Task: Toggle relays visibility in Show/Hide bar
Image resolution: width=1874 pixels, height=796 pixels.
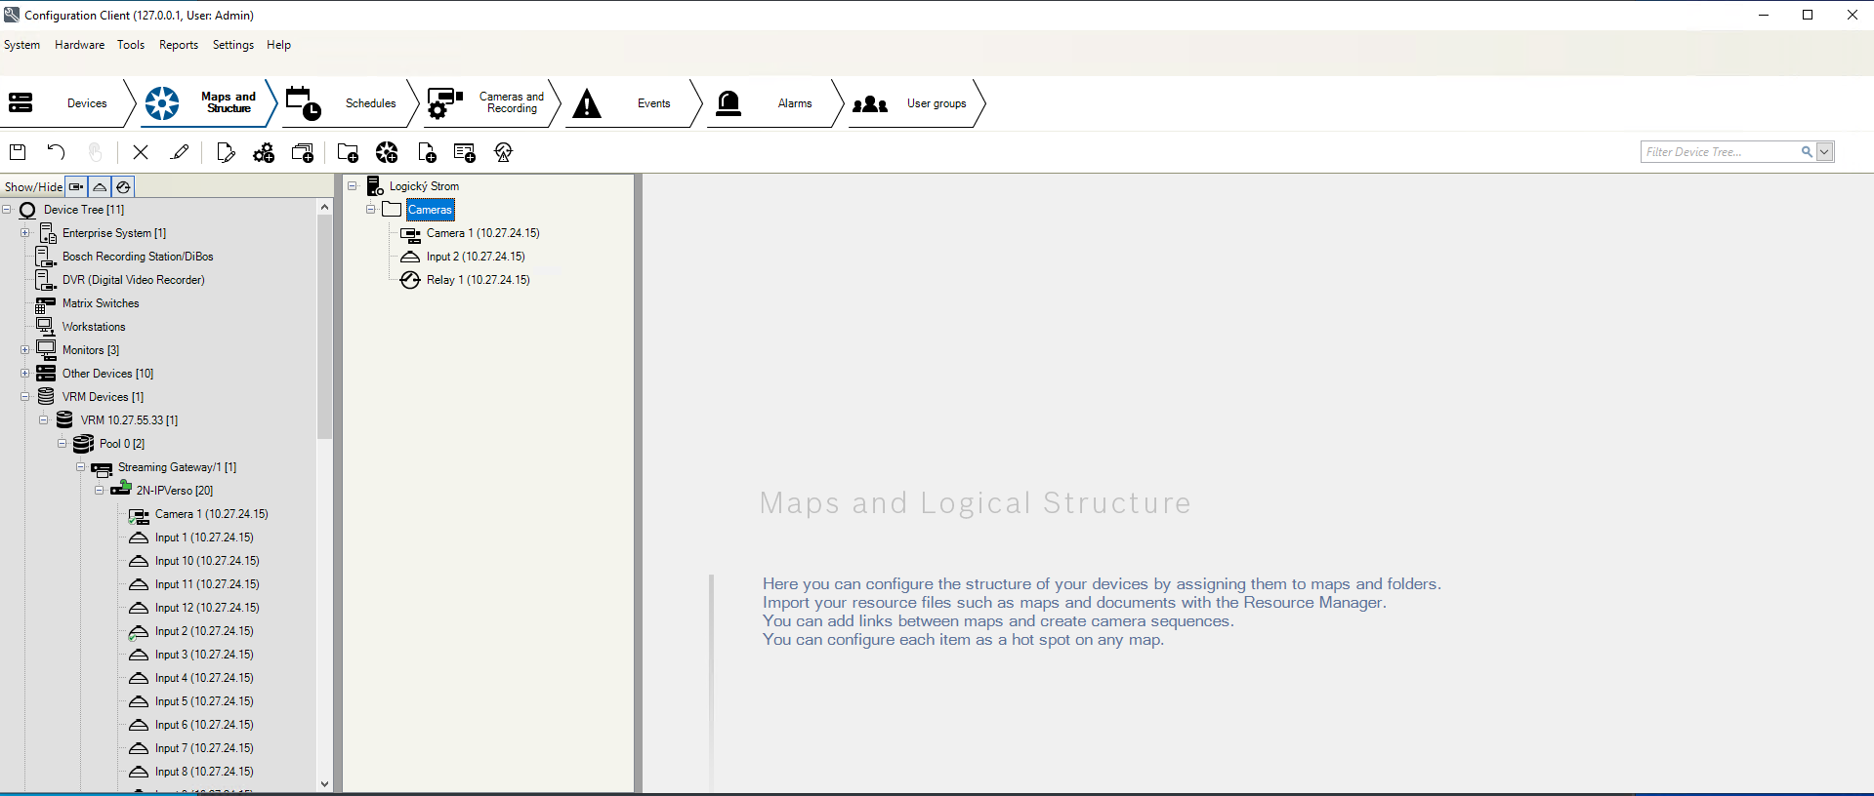Action: click(x=123, y=187)
